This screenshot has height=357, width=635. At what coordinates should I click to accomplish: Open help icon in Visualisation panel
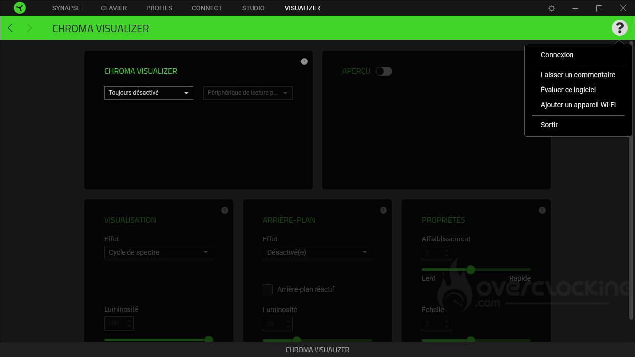[x=225, y=210]
